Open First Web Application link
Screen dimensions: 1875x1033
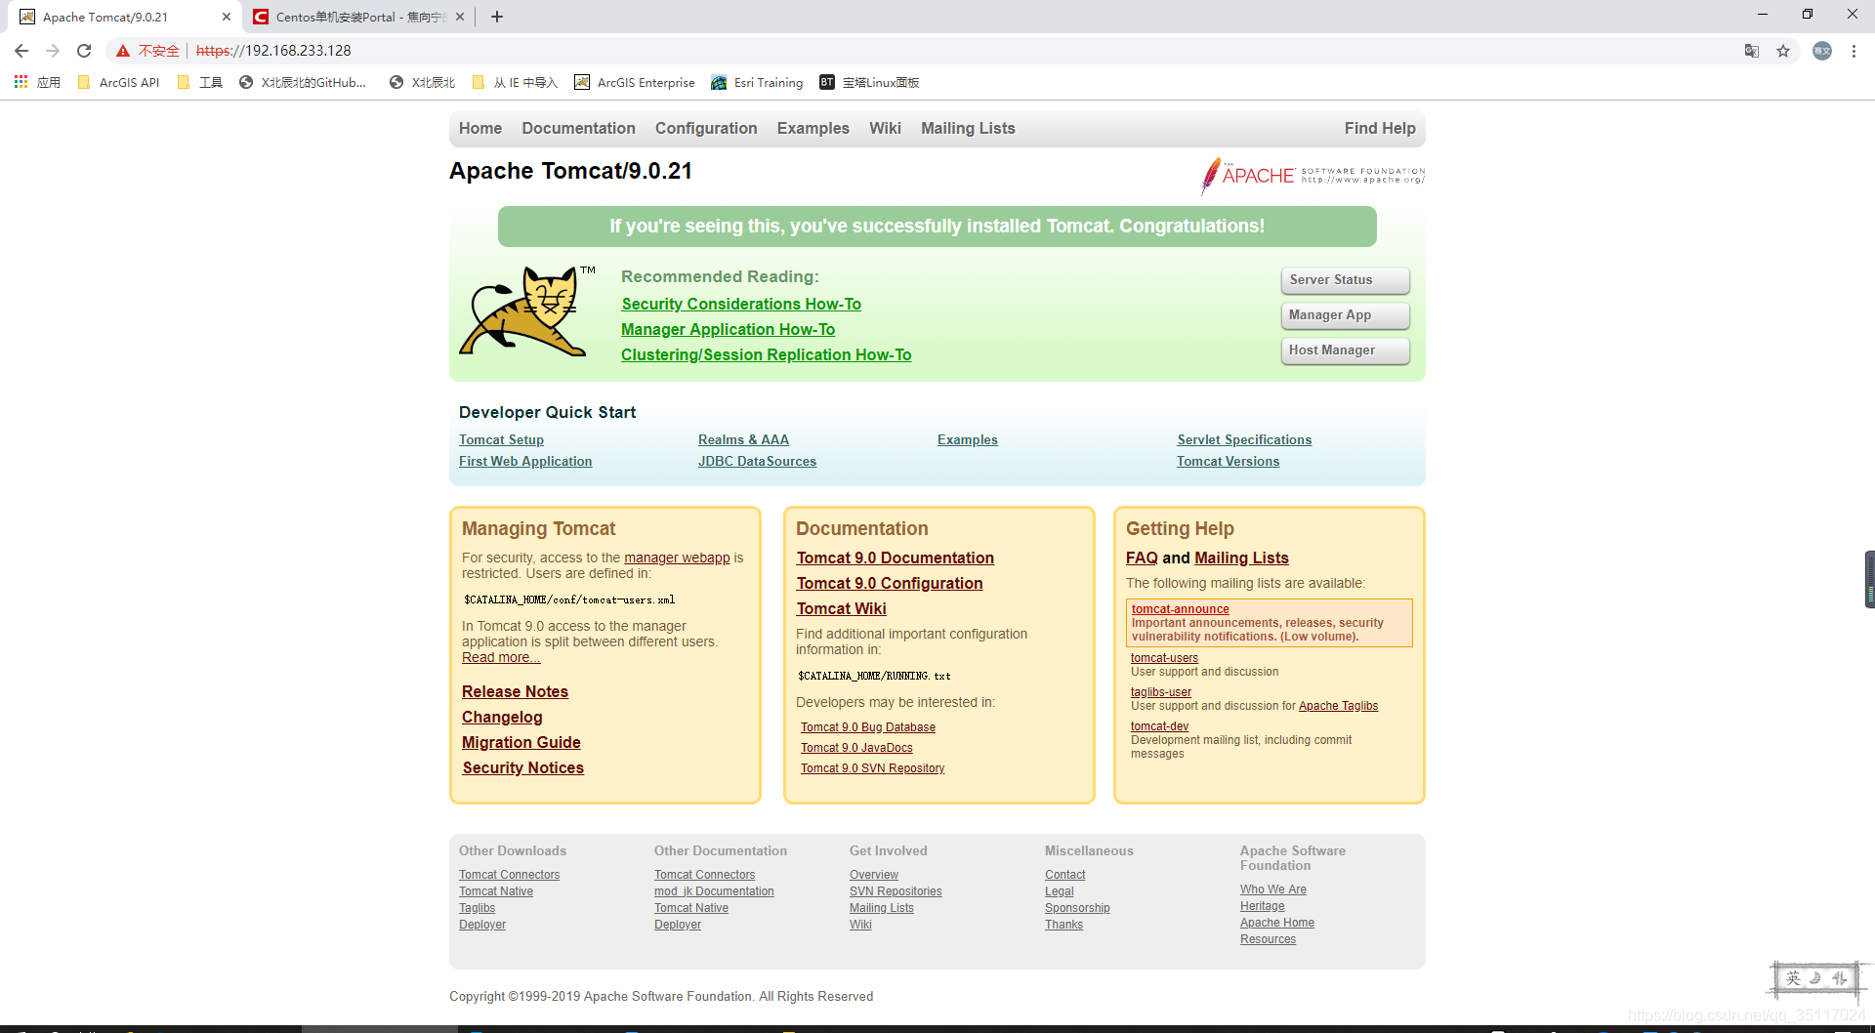pos(525,462)
